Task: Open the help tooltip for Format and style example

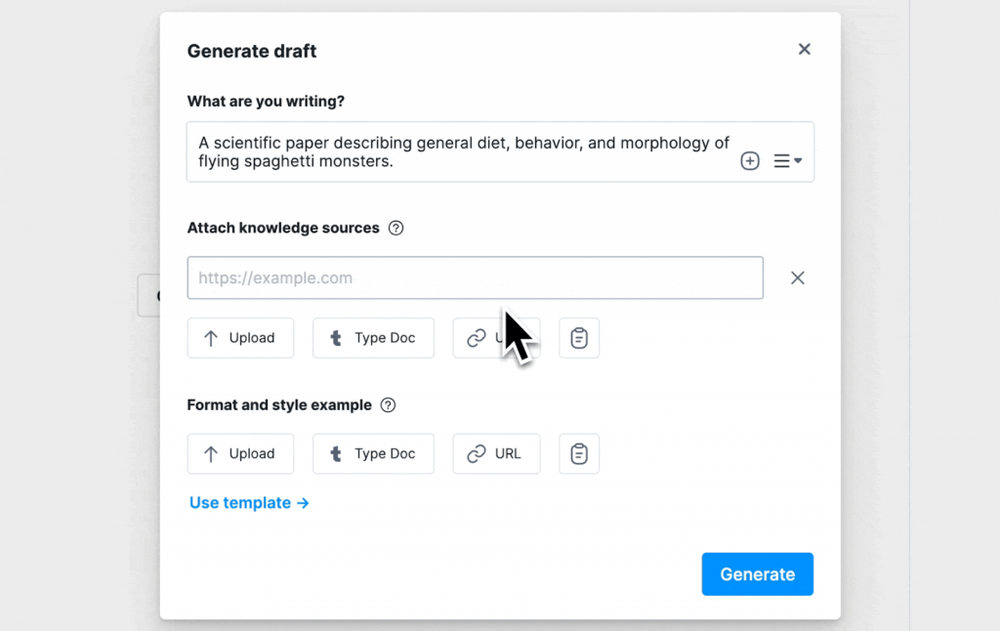Action: (x=388, y=404)
